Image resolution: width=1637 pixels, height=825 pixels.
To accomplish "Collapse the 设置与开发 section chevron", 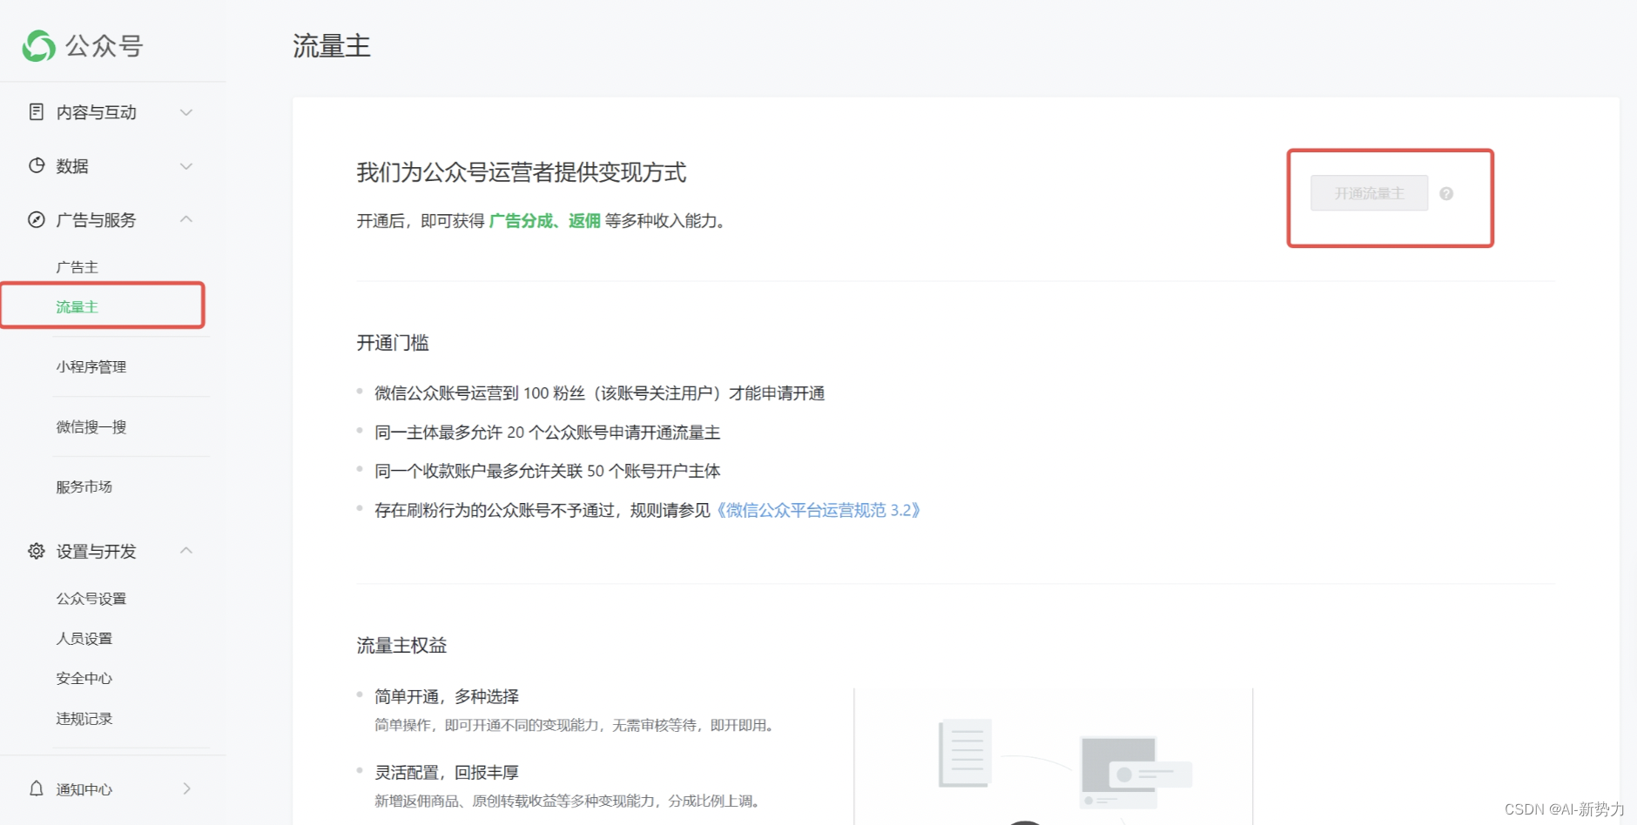I will point(185,550).
